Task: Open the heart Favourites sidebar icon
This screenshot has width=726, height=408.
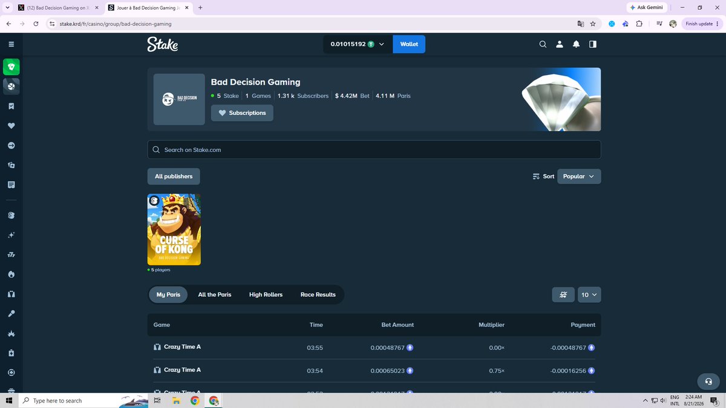Action: click(11, 126)
